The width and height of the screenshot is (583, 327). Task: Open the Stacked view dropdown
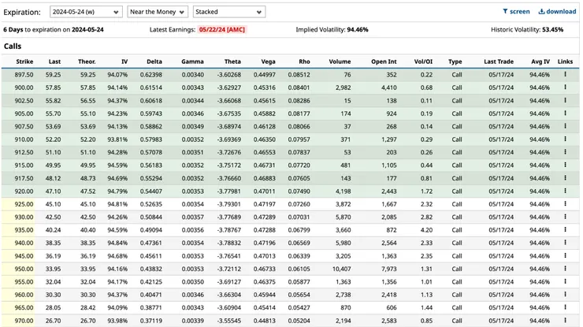228,12
